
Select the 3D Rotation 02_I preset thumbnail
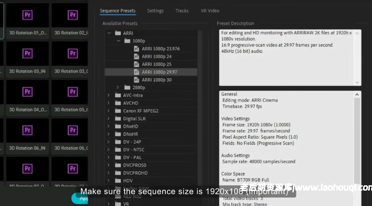(70, 15)
